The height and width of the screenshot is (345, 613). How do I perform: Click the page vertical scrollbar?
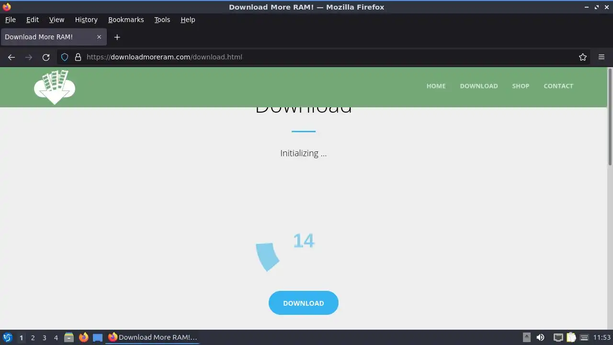610,117
